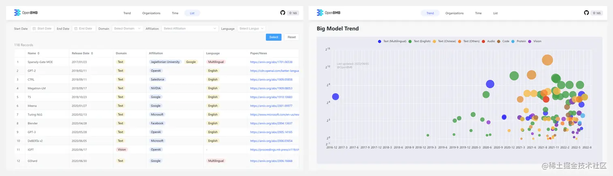Image resolution: width=613 pixels, height=176 pixels.
Task: Open the microsoft.com link for Turing NLG
Action: pyautogui.click(x=274, y=115)
